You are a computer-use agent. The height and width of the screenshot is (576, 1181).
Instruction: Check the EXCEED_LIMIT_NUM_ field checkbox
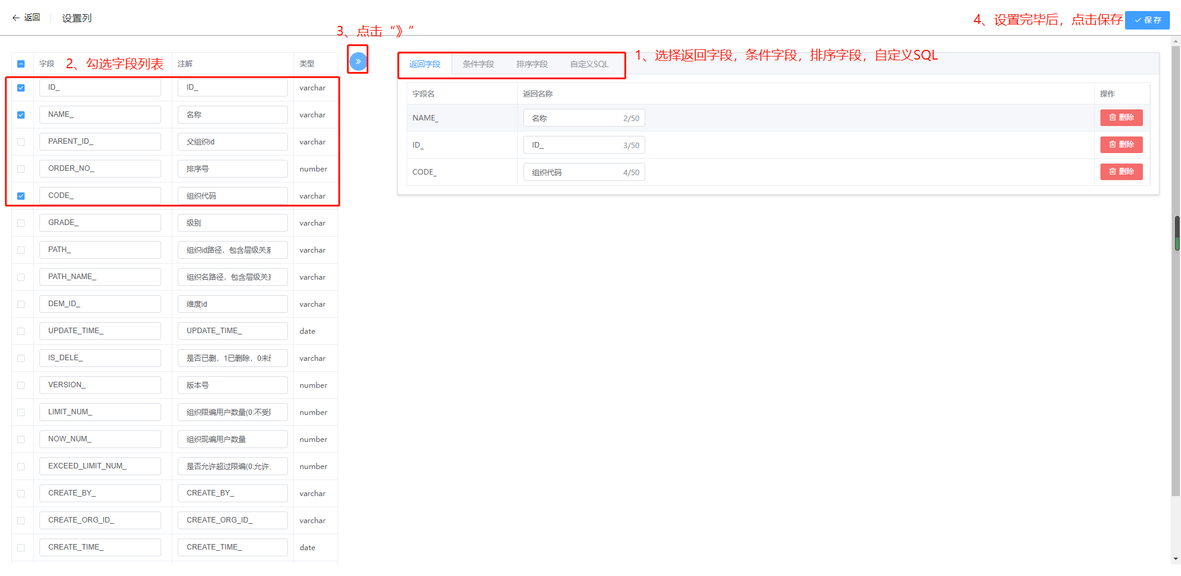click(21, 467)
